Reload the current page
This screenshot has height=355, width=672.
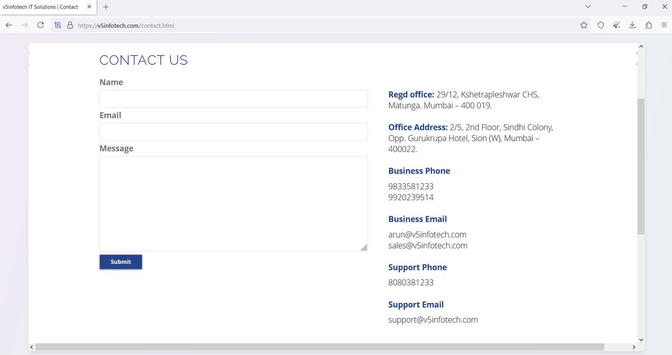pyautogui.click(x=40, y=25)
